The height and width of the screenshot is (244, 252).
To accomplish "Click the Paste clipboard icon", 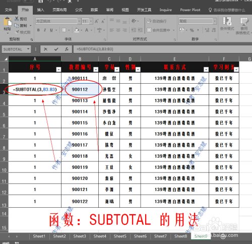I will pyautogui.click(x=8, y=22).
